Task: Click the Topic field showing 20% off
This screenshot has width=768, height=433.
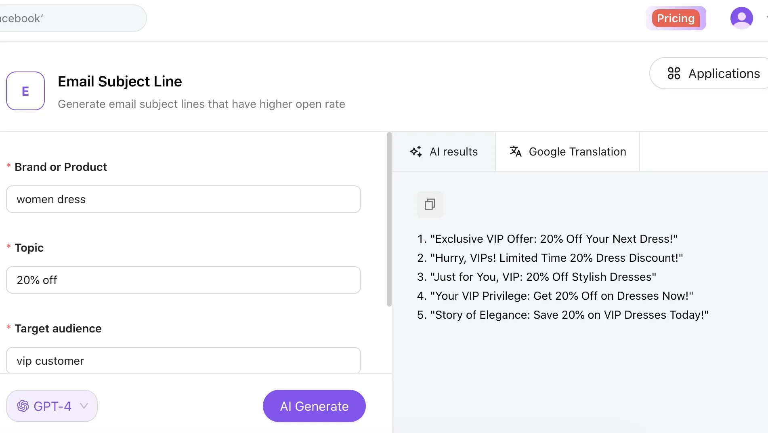Action: (x=183, y=280)
